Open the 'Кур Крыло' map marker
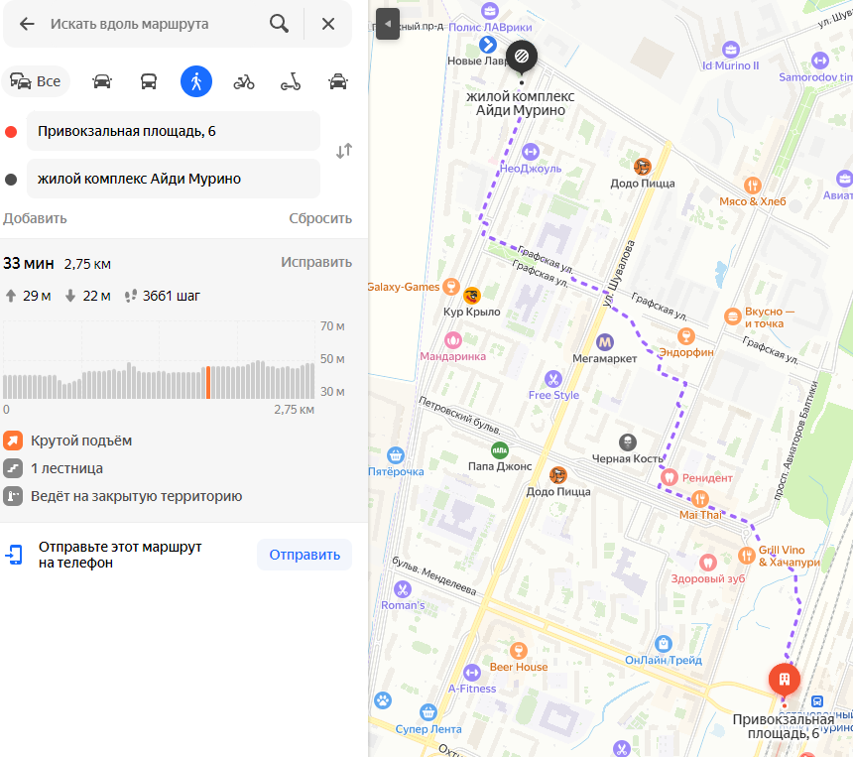This screenshot has height=757, width=853. (x=472, y=296)
